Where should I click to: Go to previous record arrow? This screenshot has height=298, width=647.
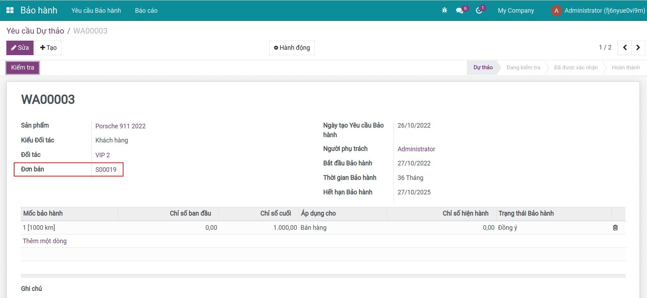pyautogui.click(x=625, y=48)
